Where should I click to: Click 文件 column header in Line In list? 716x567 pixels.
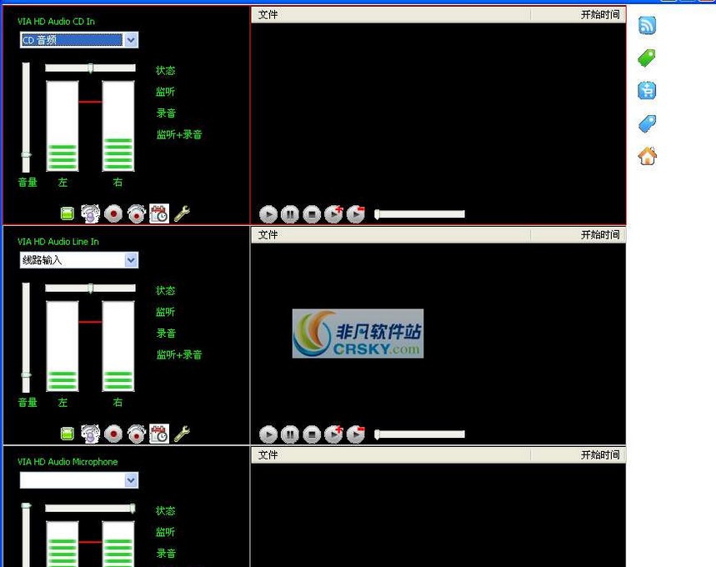coord(391,235)
